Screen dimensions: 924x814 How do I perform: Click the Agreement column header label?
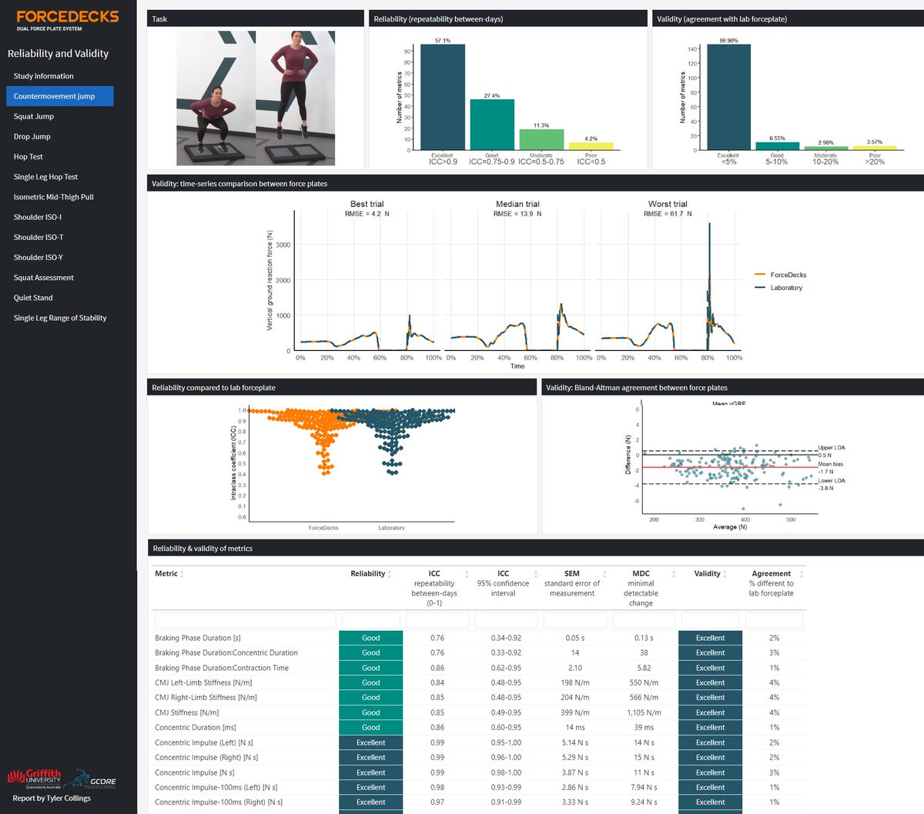(x=771, y=574)
